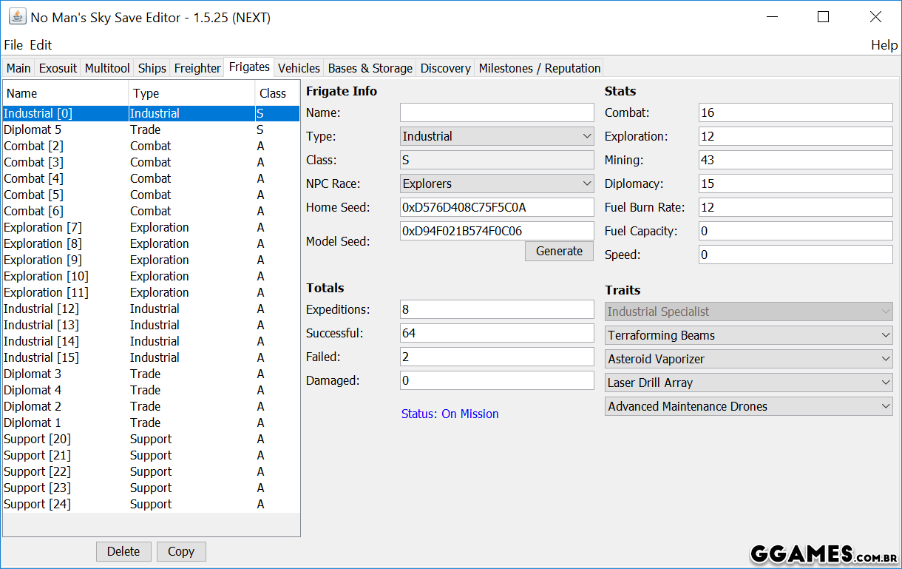Click the Java app icon in title bar
The image size is (902, 569).
[16, 17]
